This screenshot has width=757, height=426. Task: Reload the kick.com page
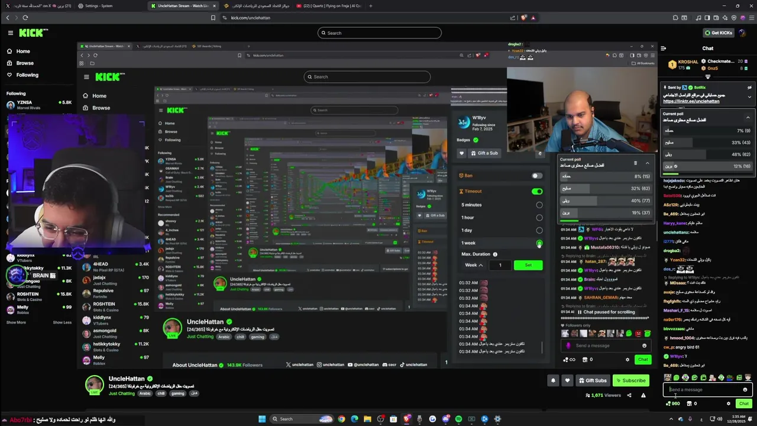tap(25, 18)
